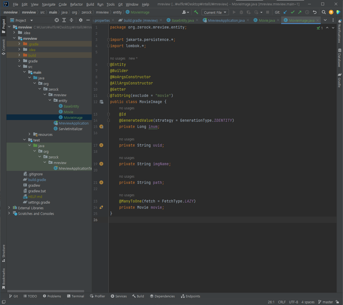Collapse the entity package node
Viewport: 343px width, 305px height.
(50, 101)
